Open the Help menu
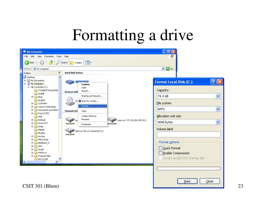Viewport: 266px width, 199px height. point(66,56)
